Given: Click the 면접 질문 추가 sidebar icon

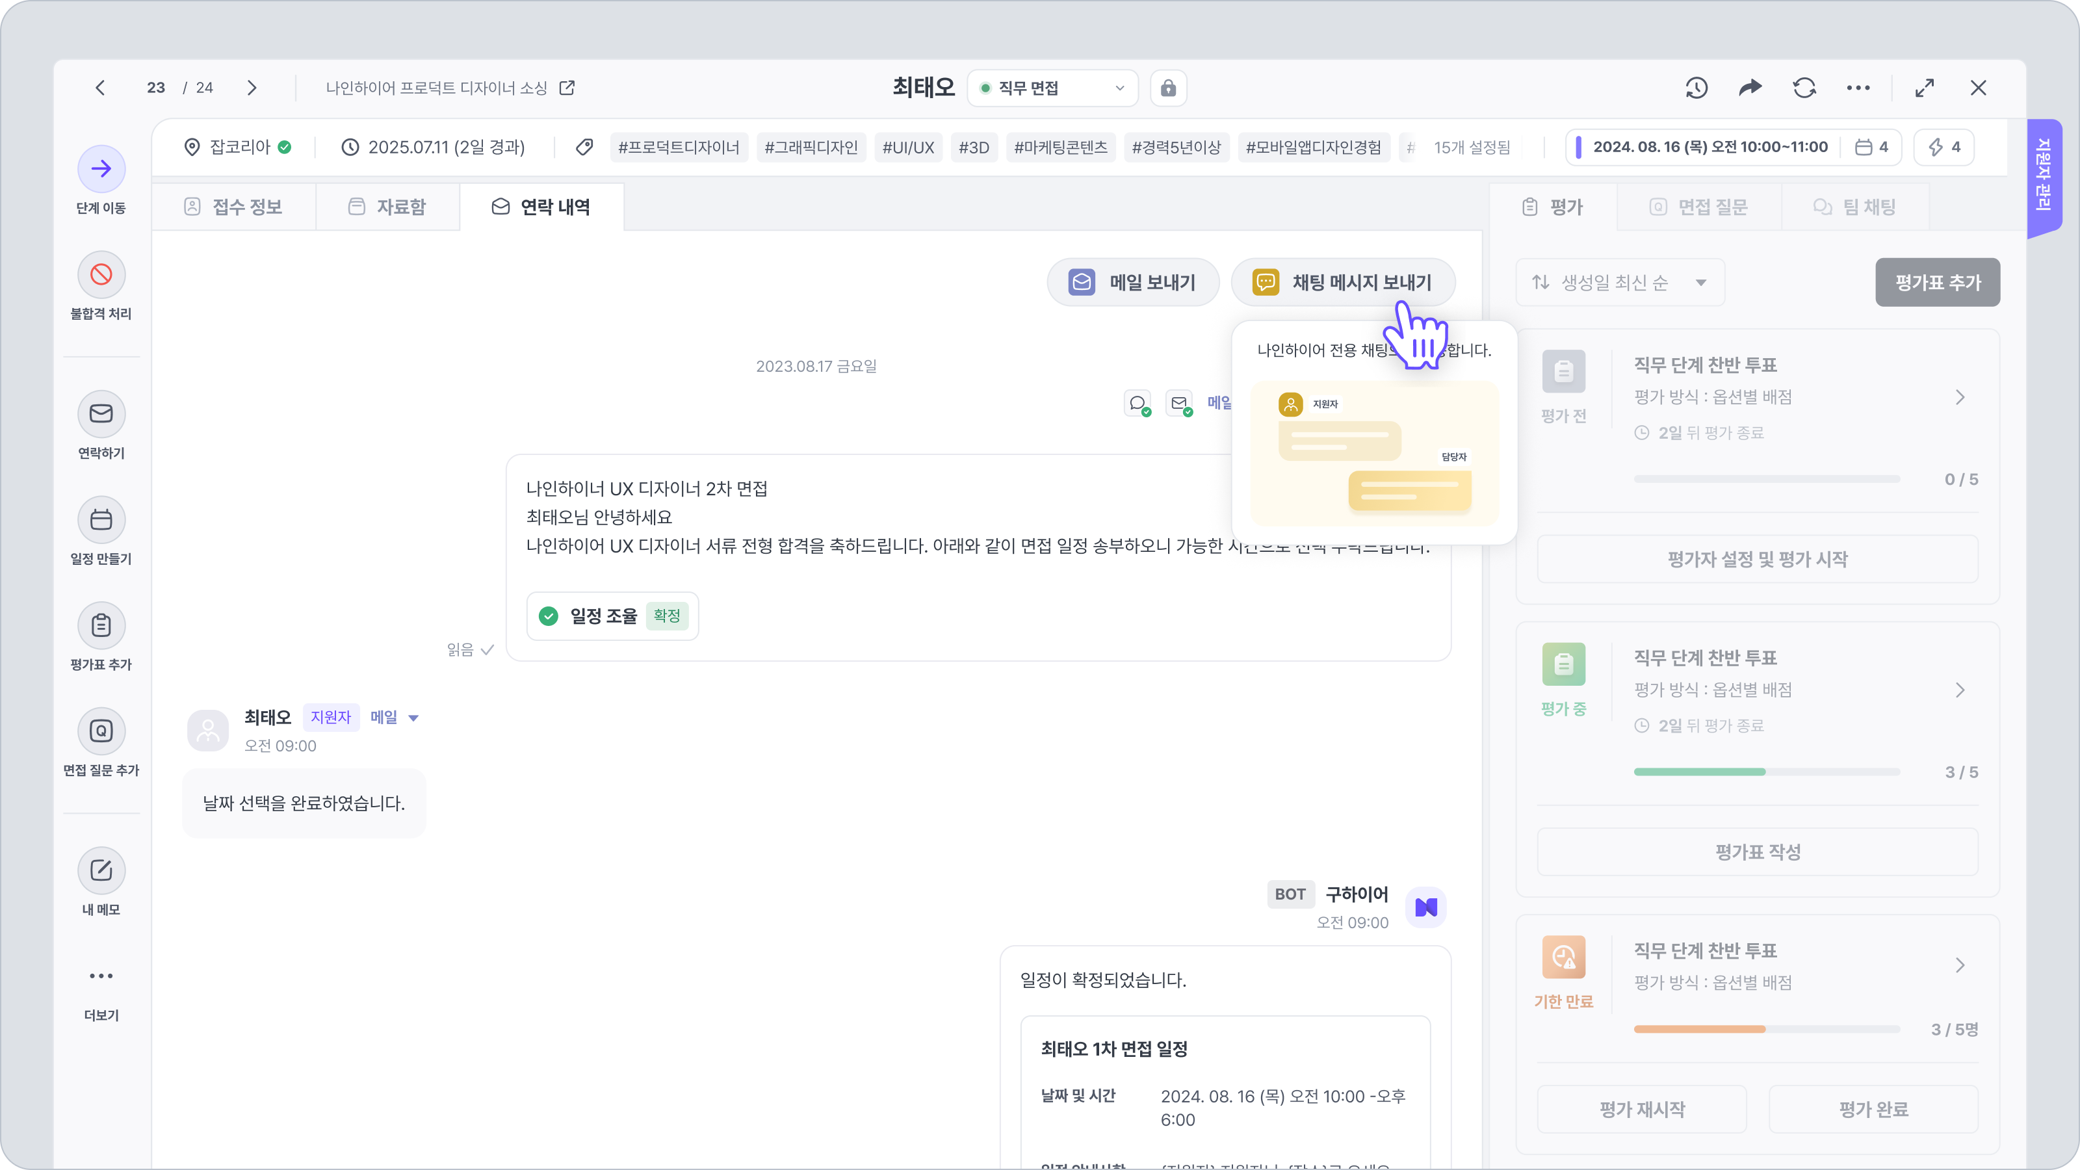Looking at the screenshot, I should pyautogui.click(x=101, y=731).
